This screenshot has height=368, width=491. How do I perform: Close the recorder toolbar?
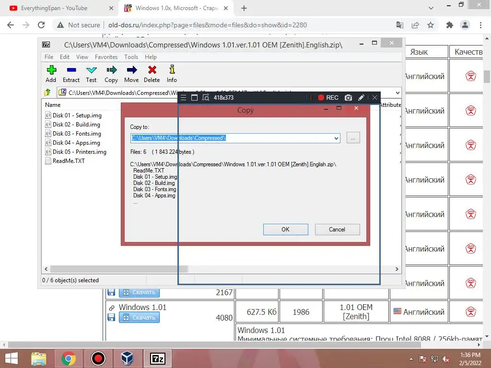[x=374, y=98]
